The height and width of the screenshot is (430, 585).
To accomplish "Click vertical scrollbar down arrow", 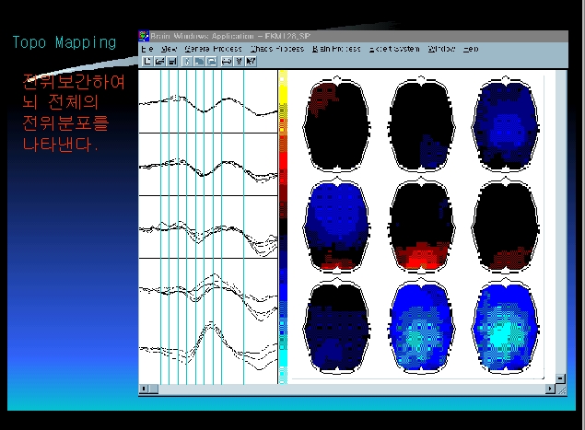I will pos(560,379).
